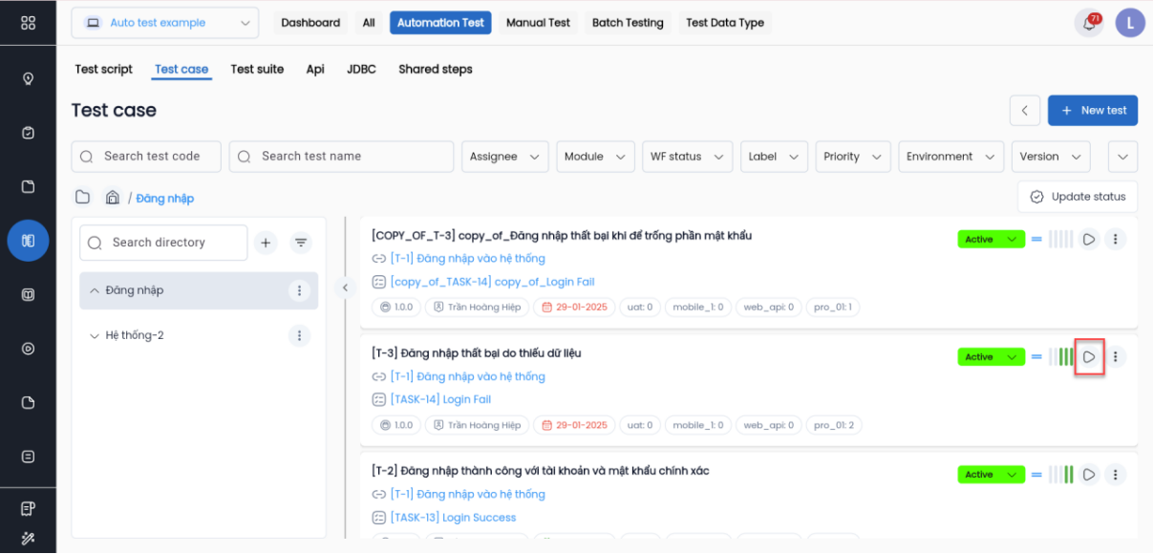Click the home icon in breadcrumb
Viewport: 1153px width, 554px height.
(x=113, y=198)
